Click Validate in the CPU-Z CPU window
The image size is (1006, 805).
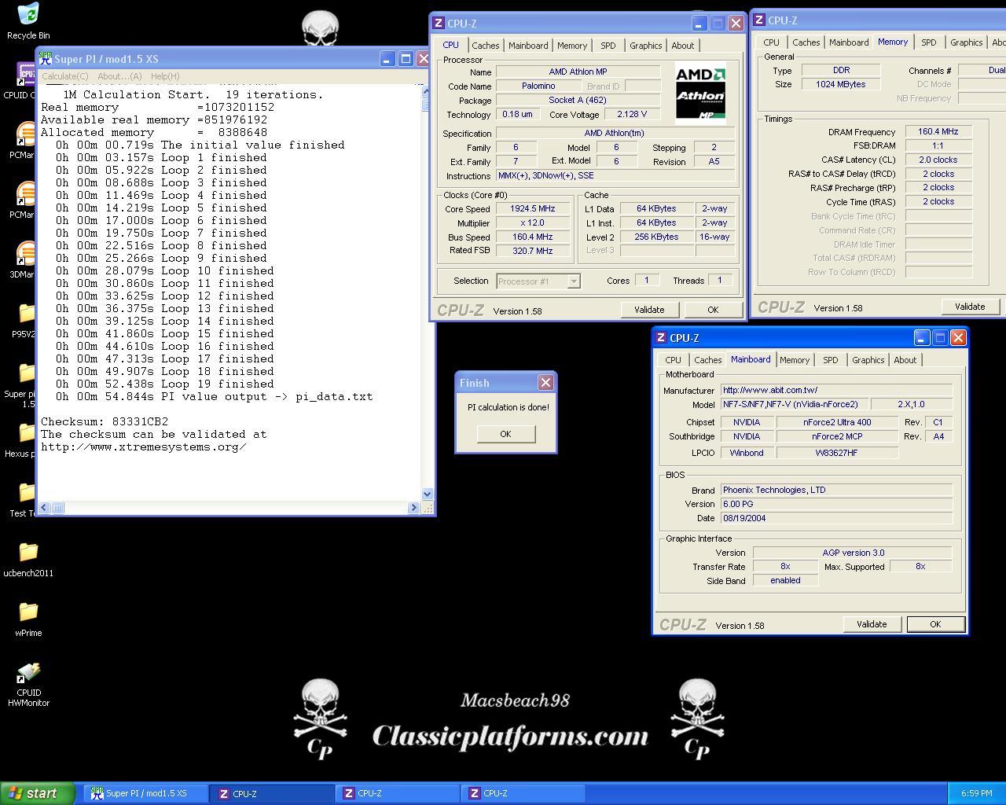pyautogui.click(x=649, y=310)
